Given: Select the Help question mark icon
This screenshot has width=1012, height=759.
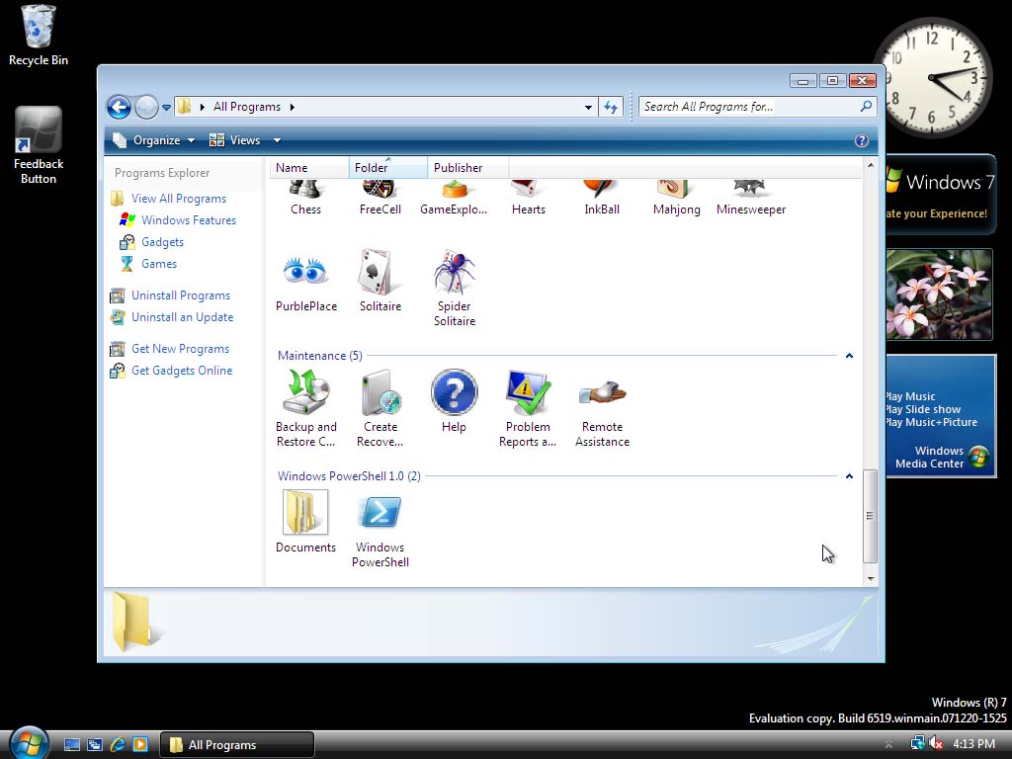Looking at the screenshot, I should [454, 392].
